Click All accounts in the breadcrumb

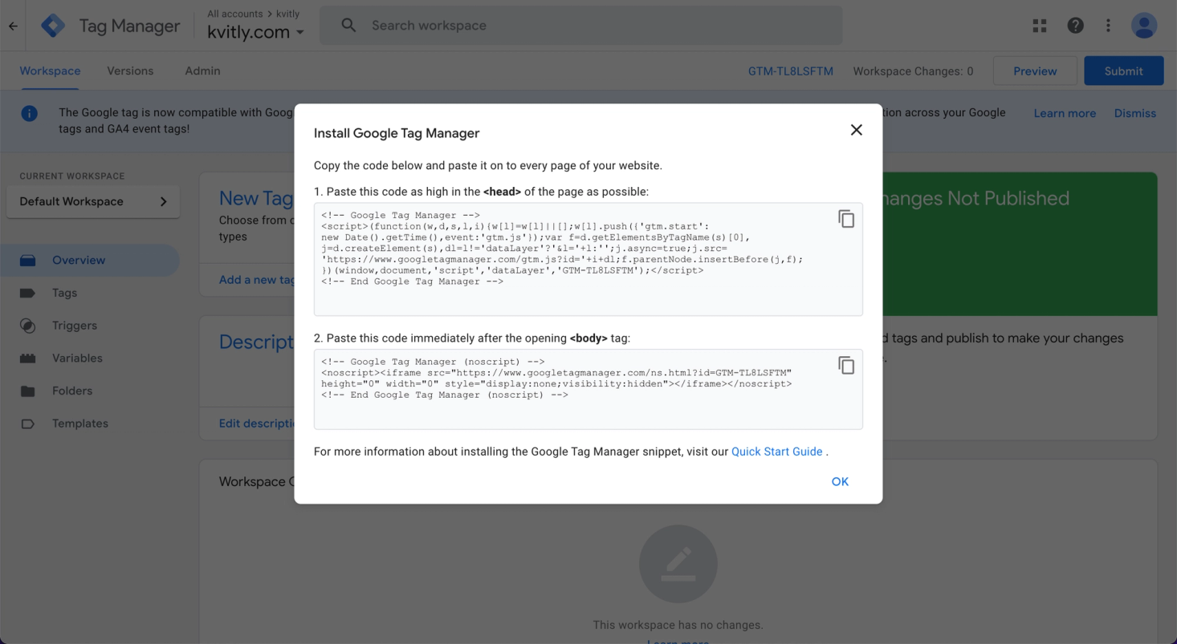pos(235,14)
